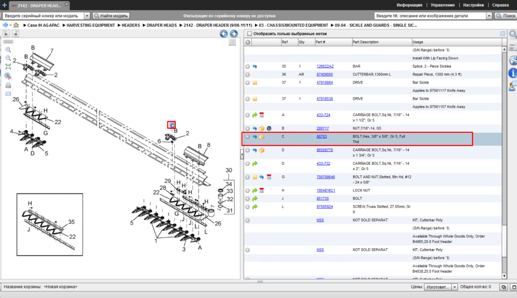517x298 pixels.
Task: Open part search field dropdown arrow
Action: point(489,16)
